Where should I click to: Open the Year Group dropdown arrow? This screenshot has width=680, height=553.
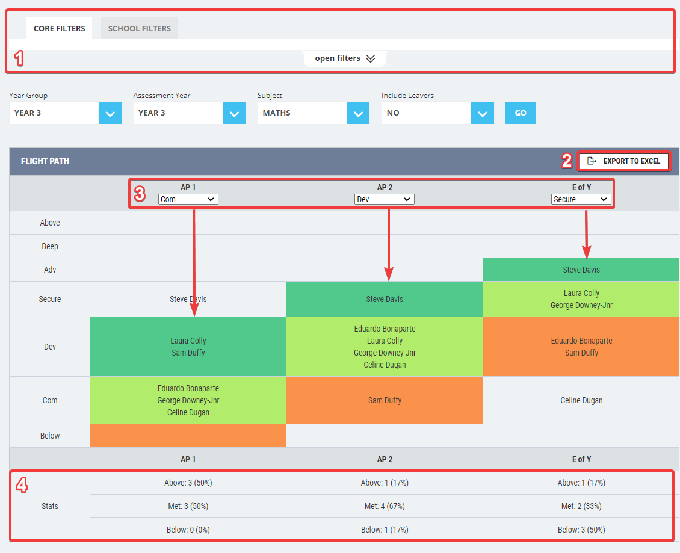coord(110,113)
